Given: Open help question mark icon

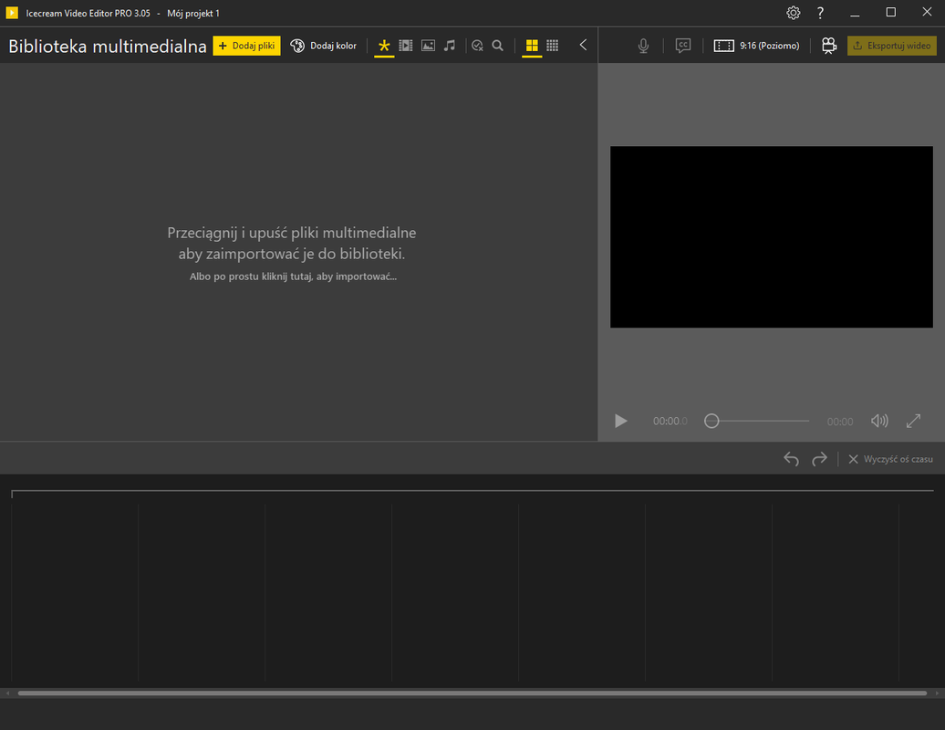Looking at the screenshot, I should [x=820, y=13].
